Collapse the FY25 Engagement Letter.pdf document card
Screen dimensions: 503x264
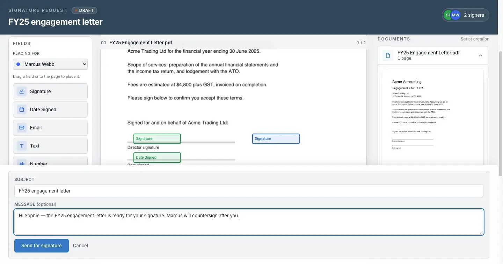click(x=481, y=55)
